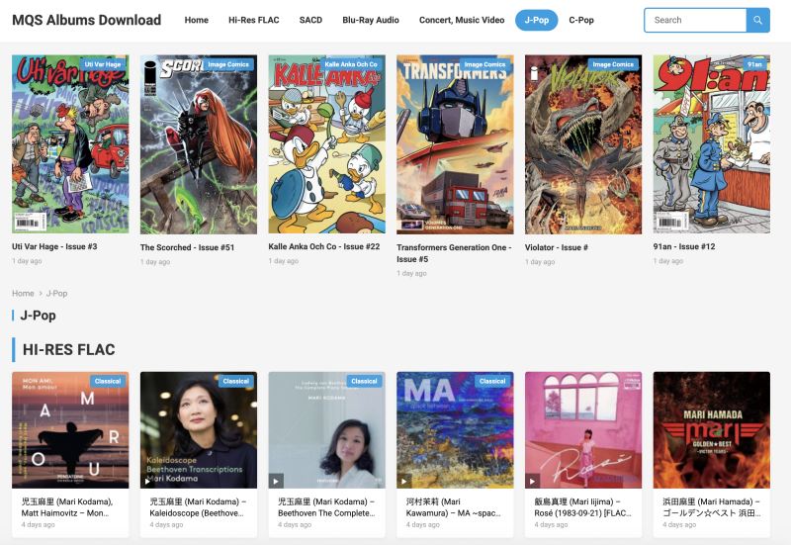The height and width of the screenshot is (545, 791).
Task: Click the 91an tag badge
Action: [754, 64]
